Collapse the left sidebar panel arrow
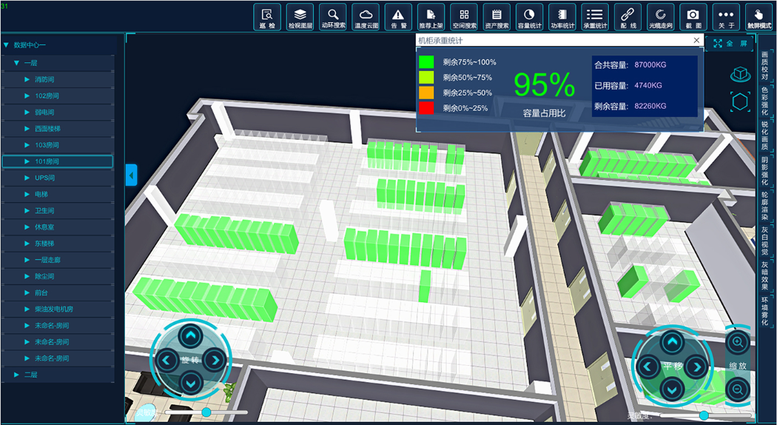The width and height of the screenshot is (777, 425). 131,175
